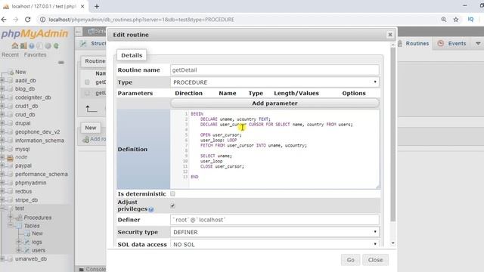Open the Recent tab in sidebar
484x272 pixels.
click(10, 54)
